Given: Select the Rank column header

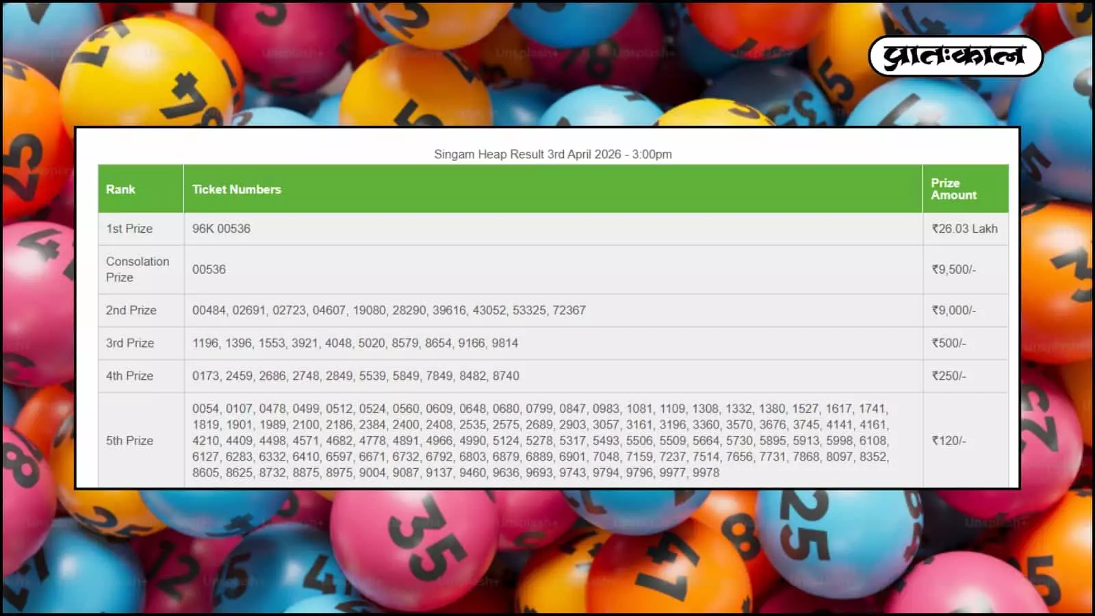Looking at the screenshot, I should click(x=120, y=189).
